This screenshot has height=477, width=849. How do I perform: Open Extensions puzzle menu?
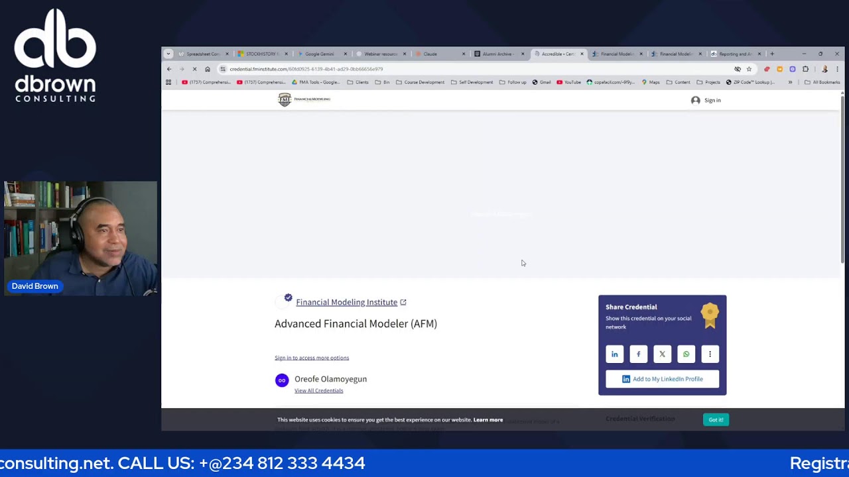pos(805,69)
